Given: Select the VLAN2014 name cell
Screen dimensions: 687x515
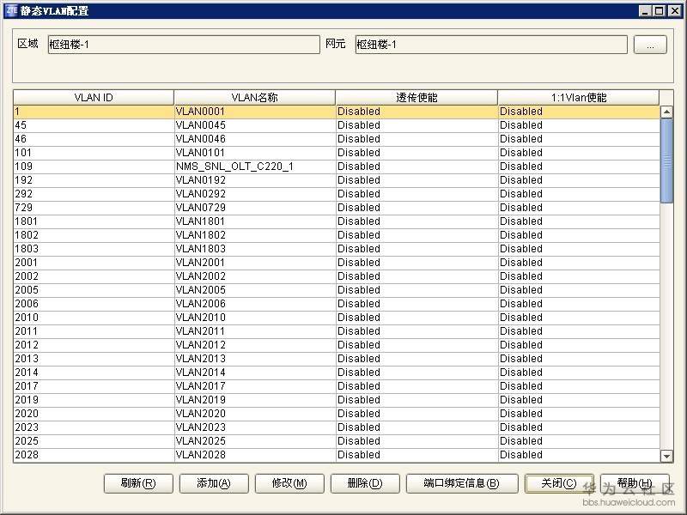Looking at the screenshot, I should point(255,373).
